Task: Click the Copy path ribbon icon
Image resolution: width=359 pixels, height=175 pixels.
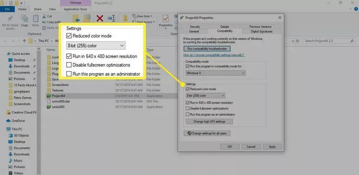Action: 44,22
